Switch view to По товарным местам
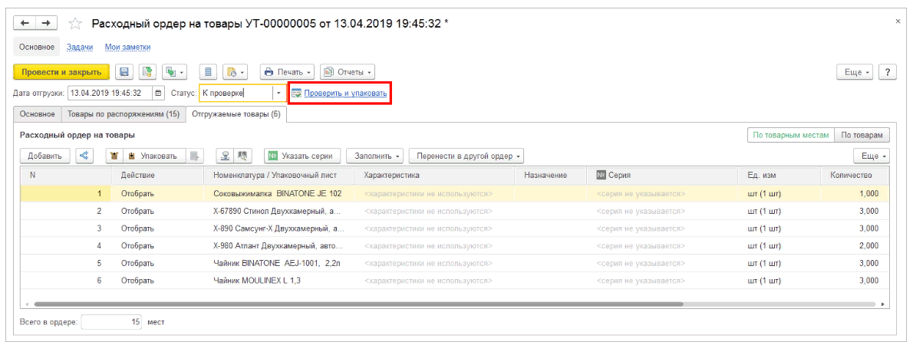Image resolution: width=913 pixels, height=355 pixels. coord(790,135)
